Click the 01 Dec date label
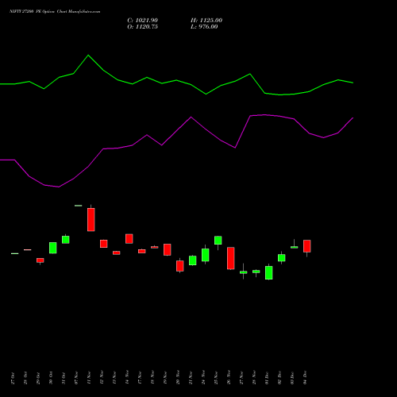The image size is (397, 397). point(267,378)
